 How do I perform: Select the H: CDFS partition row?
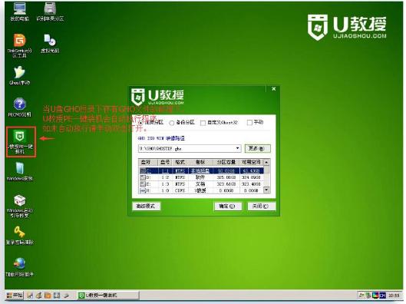point(201,190)
